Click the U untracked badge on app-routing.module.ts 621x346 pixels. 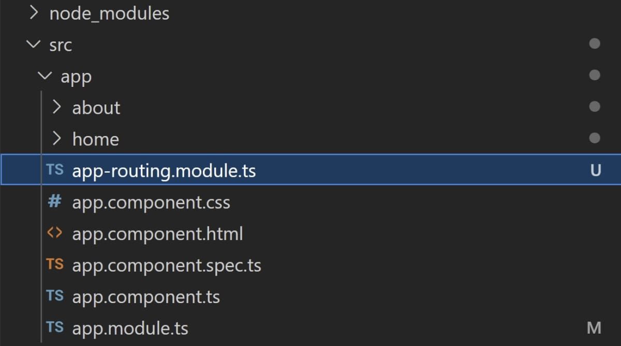[x=596, y=171]
